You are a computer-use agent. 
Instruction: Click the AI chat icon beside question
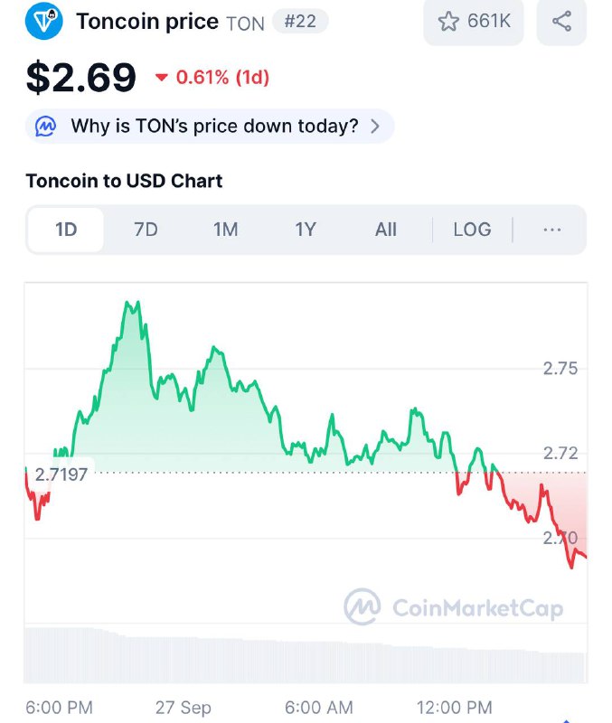45,127
